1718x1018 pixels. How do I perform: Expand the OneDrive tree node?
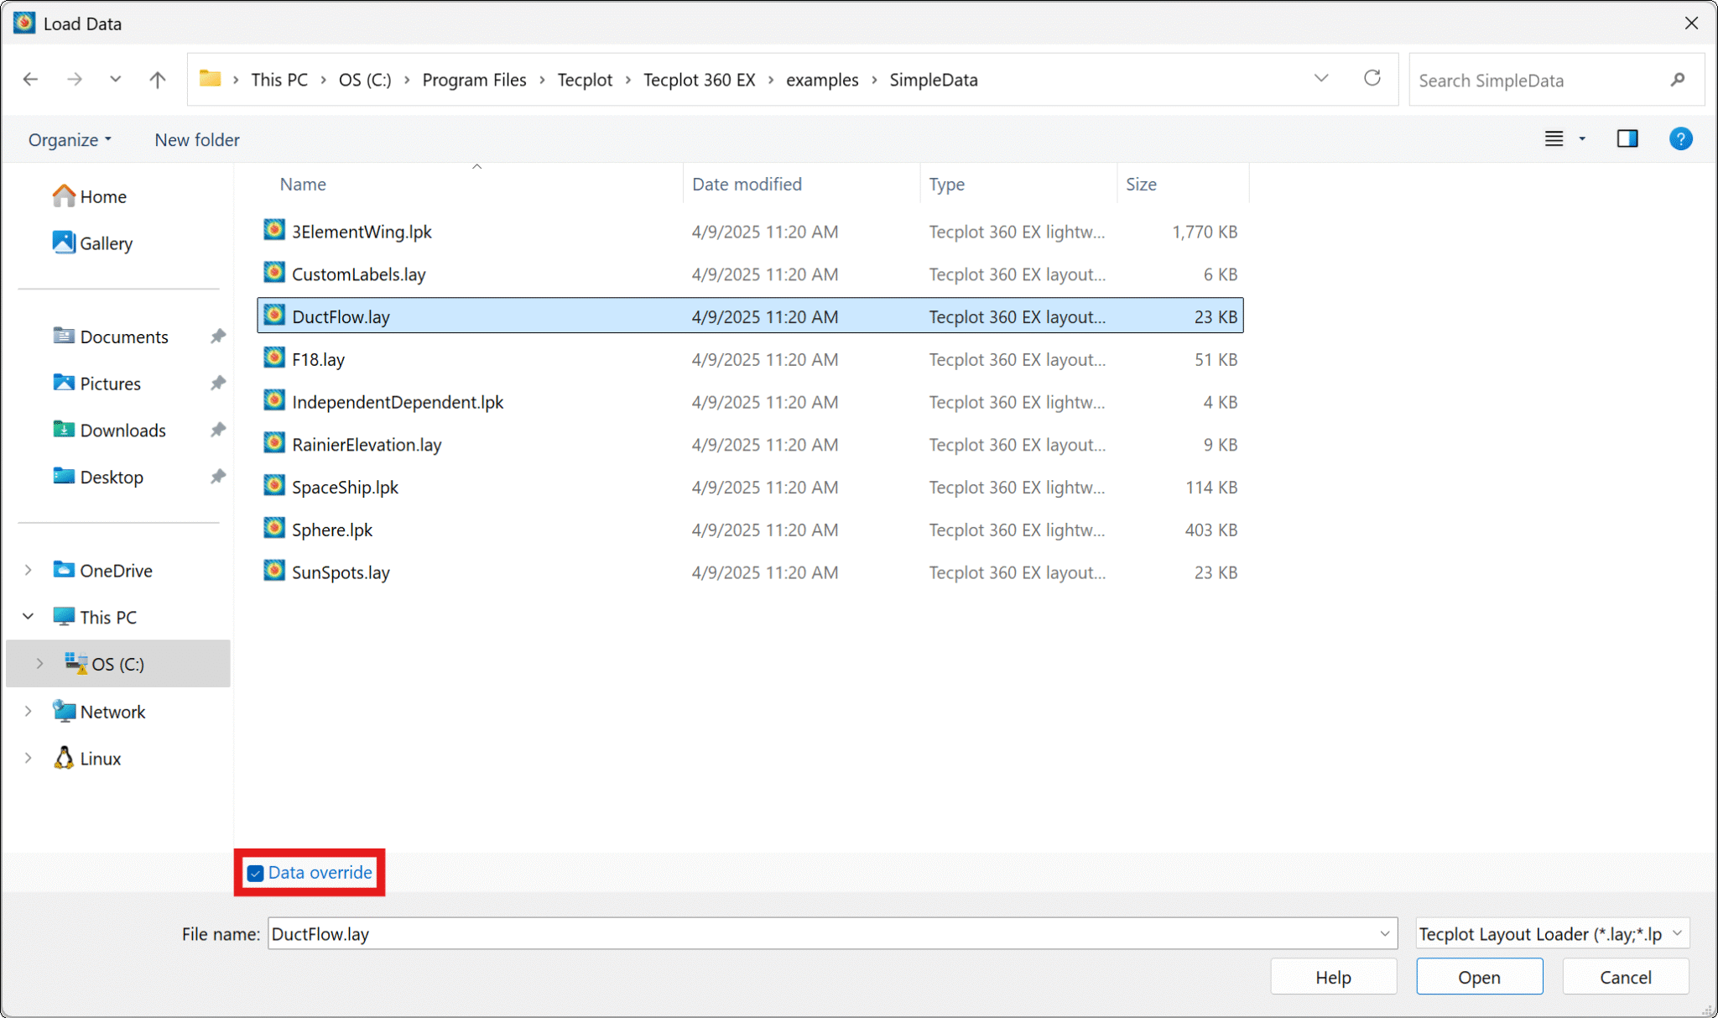point(29,571)
